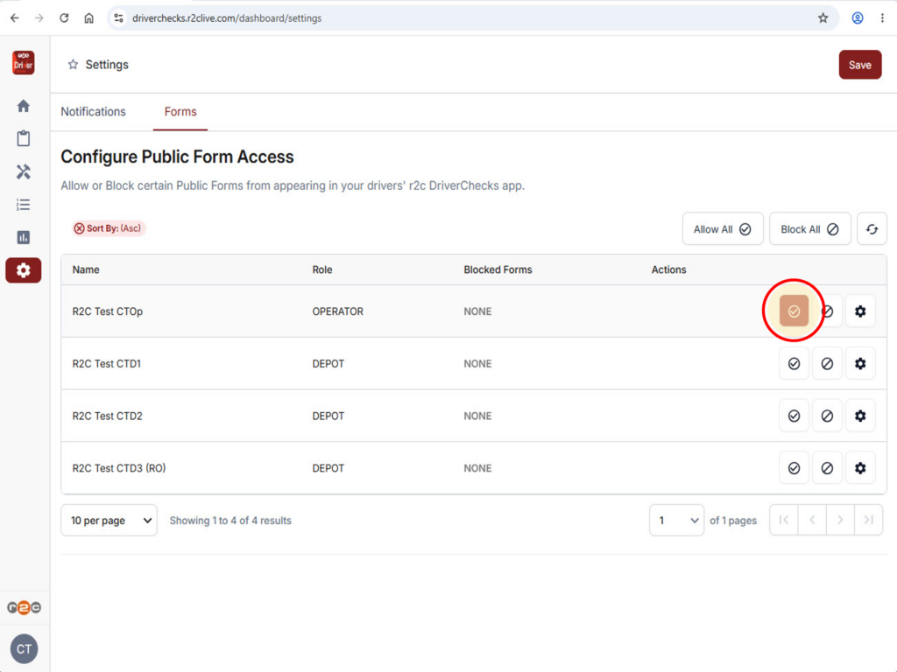Remove the Sort By (Asc) filter chip

(79, 228)
